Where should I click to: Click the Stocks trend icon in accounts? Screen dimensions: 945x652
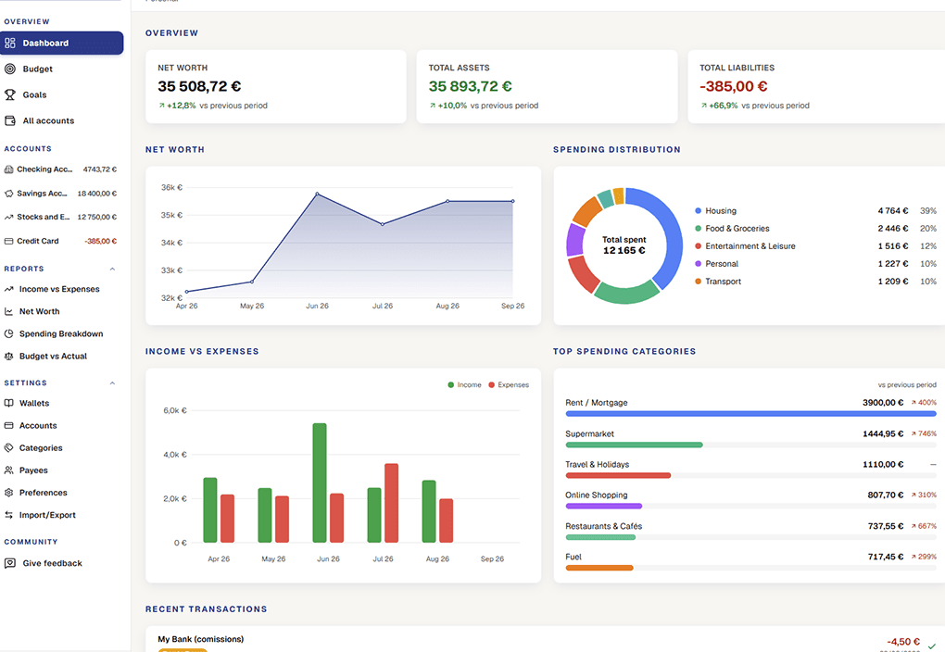pos(8,217)
